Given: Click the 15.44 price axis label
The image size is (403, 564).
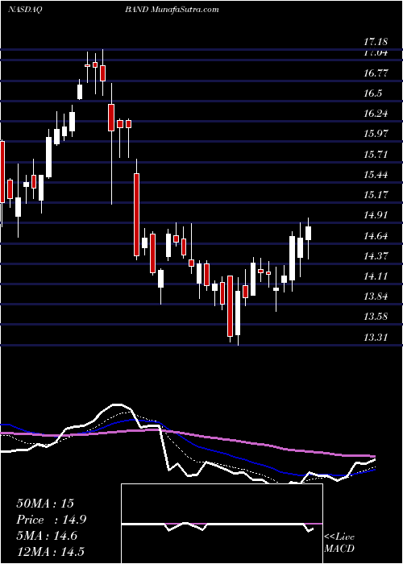Looking at the screenshot, I should point(376,175).
